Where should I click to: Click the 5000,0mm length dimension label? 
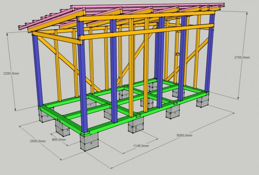pos(184,135)
